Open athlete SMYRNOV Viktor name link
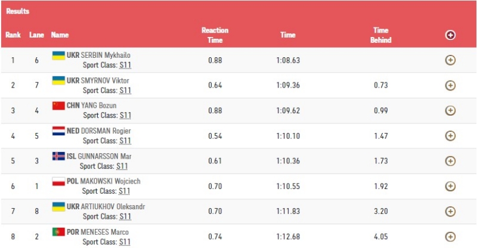This screenshot has width=477, height=248. pos(105,80)
